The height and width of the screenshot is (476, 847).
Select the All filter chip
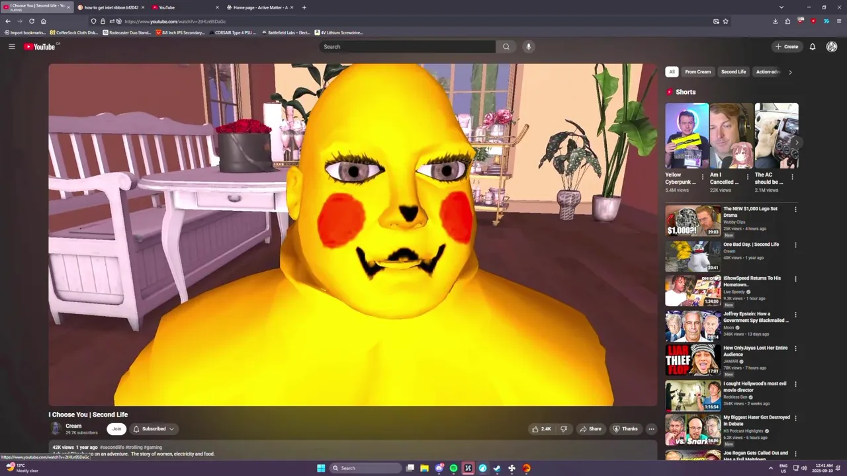[672, 72]
